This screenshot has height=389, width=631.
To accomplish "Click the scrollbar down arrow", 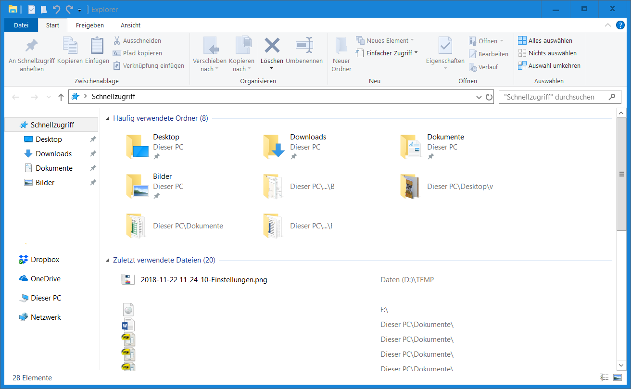I will click(621, 366).
